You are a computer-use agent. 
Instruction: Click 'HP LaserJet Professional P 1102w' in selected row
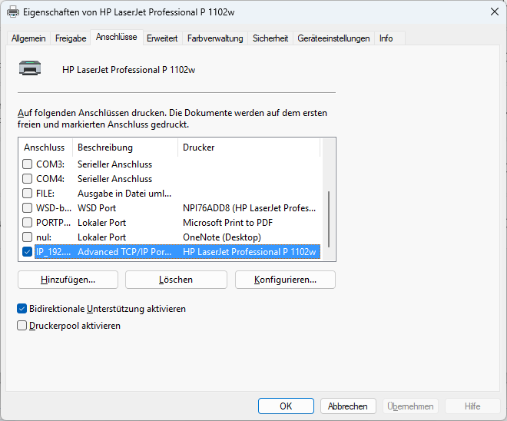pyautogui.click(x=250, y=252)
